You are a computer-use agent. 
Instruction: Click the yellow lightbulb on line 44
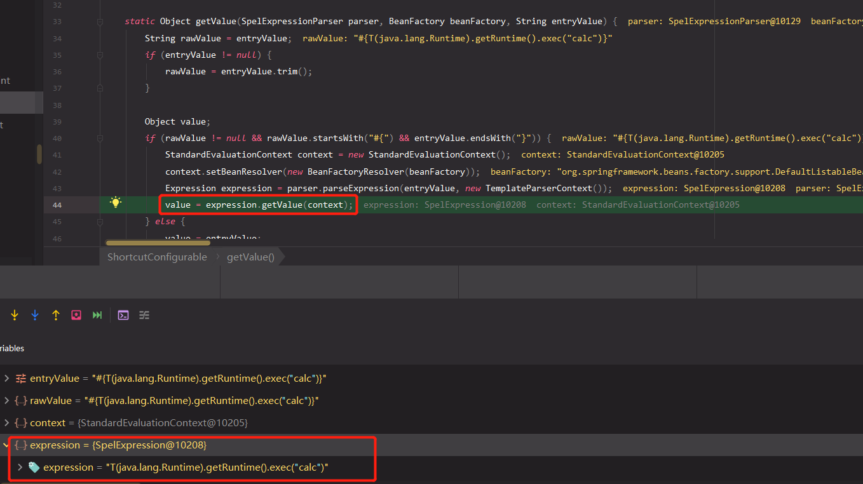click(116, 203)
